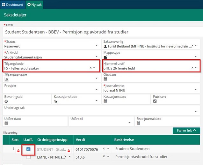Viewport: 203px width, 165px height.
Task: Open the Tilgangskode dropdown arrow
Action: tap(94, 68)
